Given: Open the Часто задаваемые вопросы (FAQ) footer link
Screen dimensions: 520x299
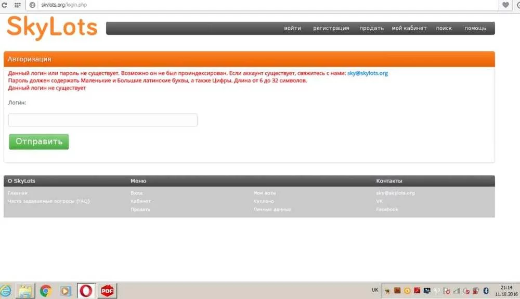Looking at the screenshot, I should point(49,201).
